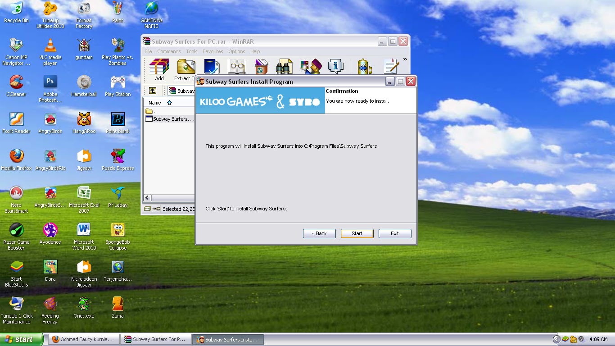Viewport: 615px width, 346px height.
Task: Click the Comment notepad icon in WinRAR
Action: click(x=391, y=66)
